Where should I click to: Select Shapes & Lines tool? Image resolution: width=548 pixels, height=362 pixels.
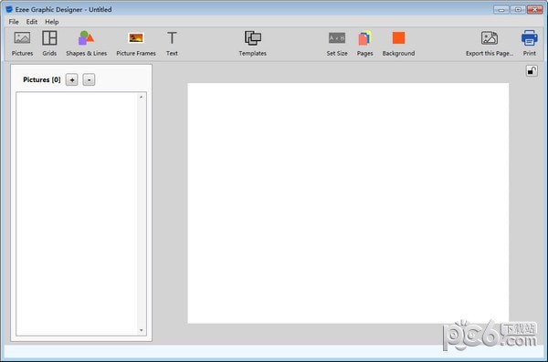click(x=87, y=43)
